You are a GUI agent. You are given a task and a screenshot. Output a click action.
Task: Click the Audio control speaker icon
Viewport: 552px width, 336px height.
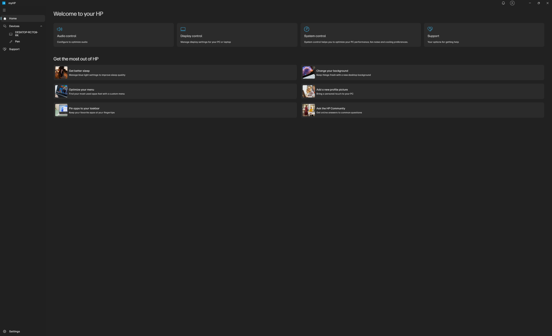(x=60, y=29)
